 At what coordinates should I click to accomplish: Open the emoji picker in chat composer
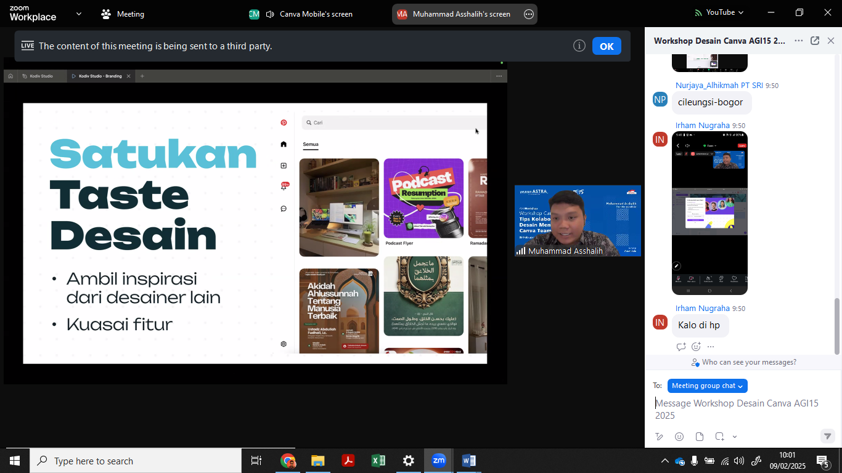point(679,437)
